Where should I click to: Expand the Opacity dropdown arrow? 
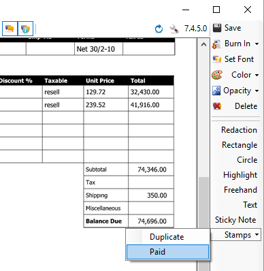click(x=257, y=91)
